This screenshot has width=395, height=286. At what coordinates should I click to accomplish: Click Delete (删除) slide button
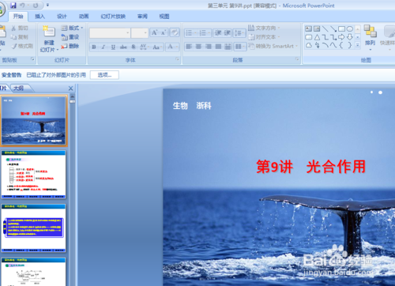coord(70,46)
